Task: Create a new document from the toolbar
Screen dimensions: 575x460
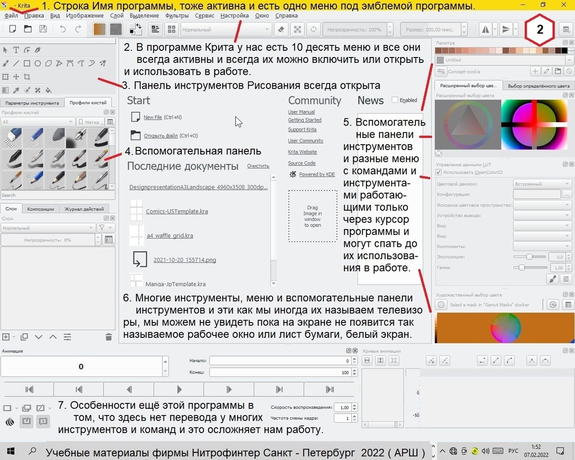Action: coord(13,29)
